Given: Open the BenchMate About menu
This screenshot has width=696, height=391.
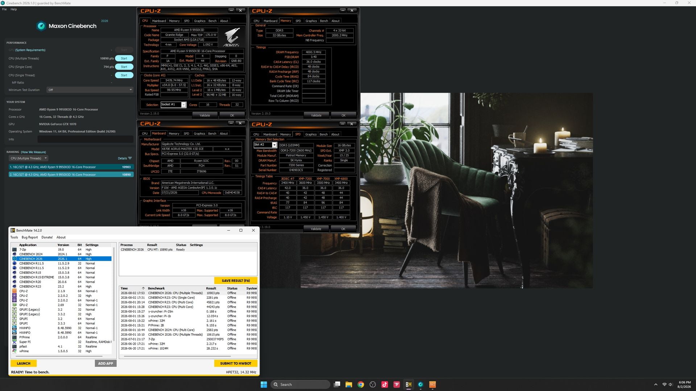Looking at the screenshot, I should coord(61,237).
